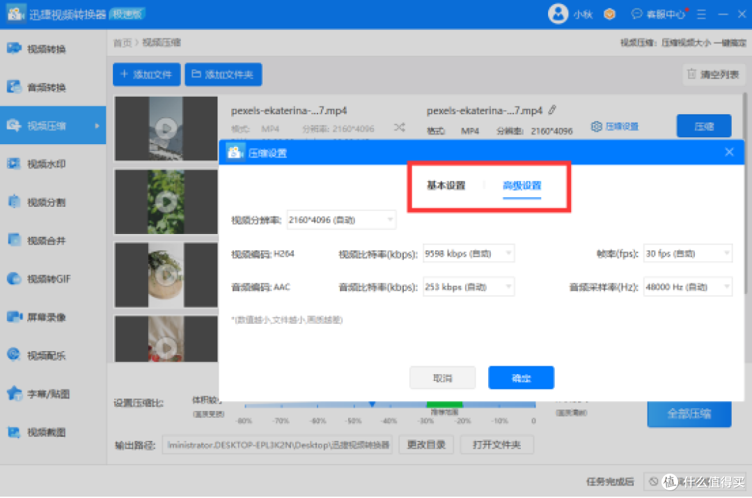Click blue 压缩 button for first file
The image size is (752, 498).
pyautogui.click(x=704, y=126)
